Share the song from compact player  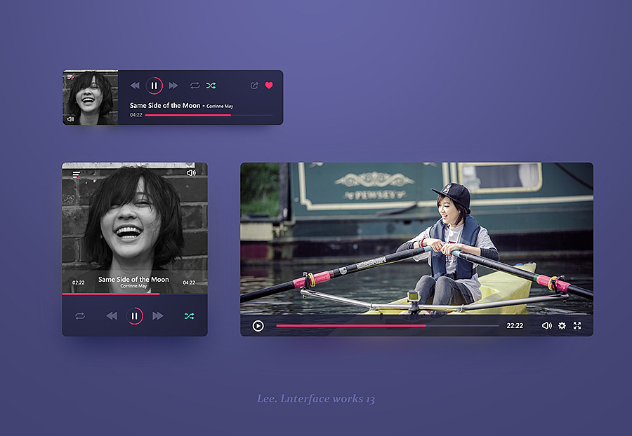point(254,86)
